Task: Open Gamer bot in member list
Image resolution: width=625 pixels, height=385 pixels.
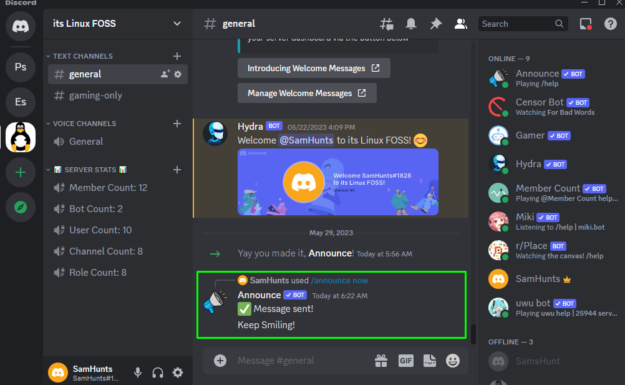Action: coord(553,135)
